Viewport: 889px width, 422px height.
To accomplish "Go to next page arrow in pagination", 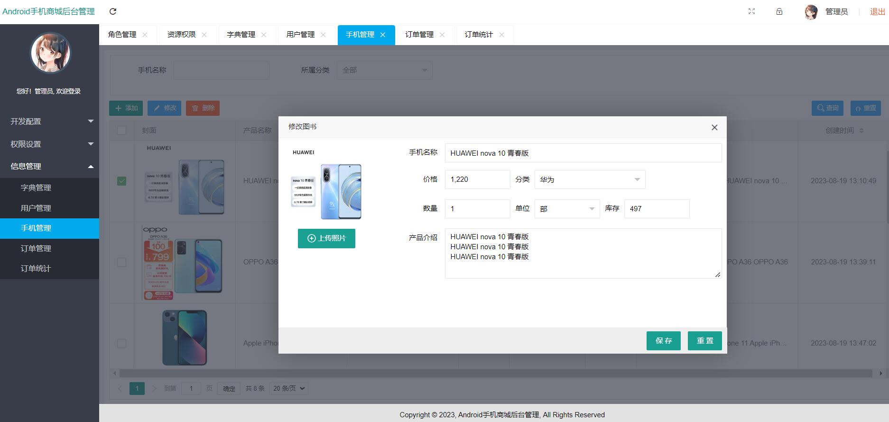I will click(x=154, y=388).
